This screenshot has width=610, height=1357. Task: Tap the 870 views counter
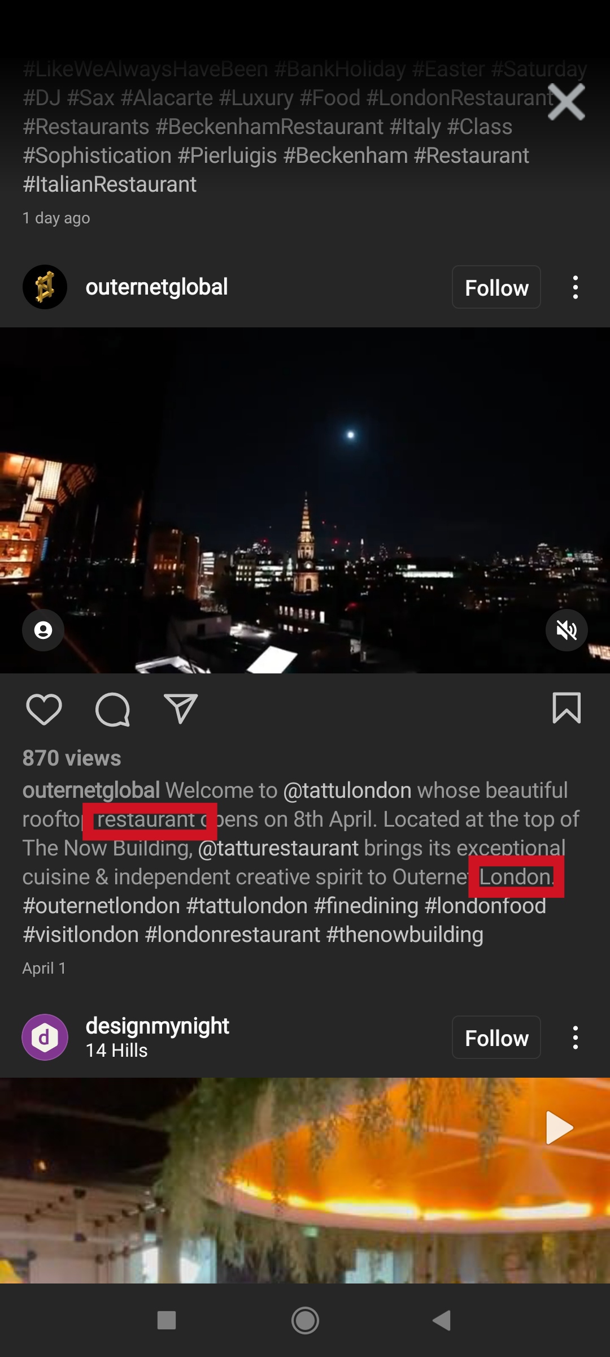pos(72,758)
